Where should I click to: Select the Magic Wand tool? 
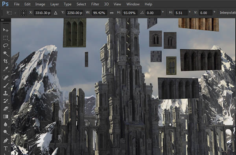(6, 53)
